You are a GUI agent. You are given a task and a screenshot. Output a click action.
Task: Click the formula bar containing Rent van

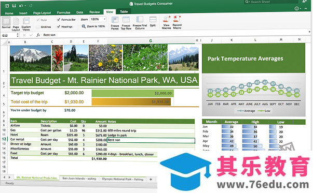pyautogui.click(x=174, y=34)
